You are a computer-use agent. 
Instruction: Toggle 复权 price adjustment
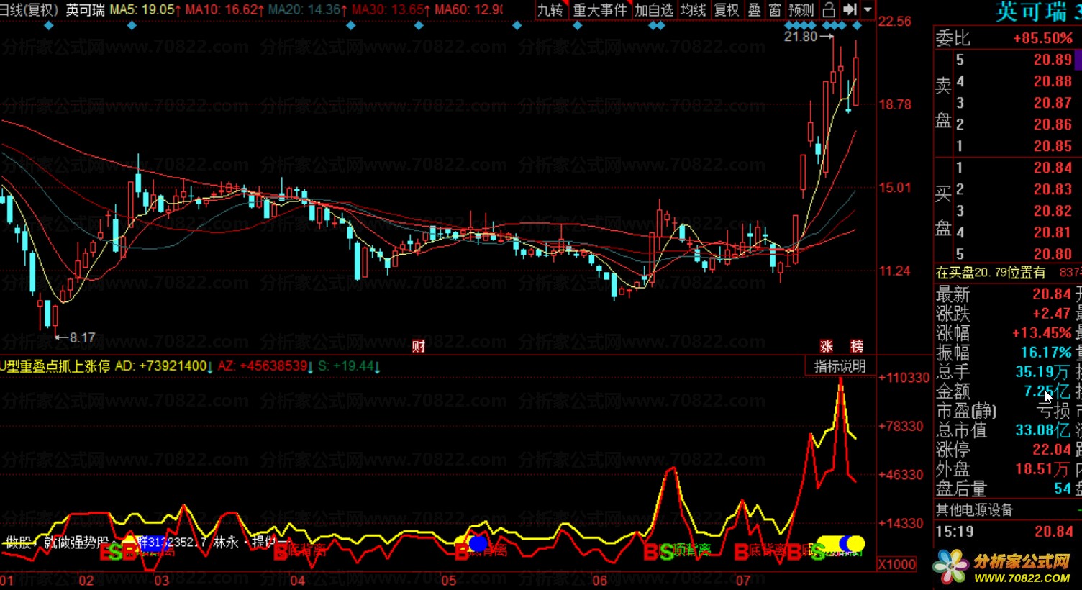pos(727,10)
